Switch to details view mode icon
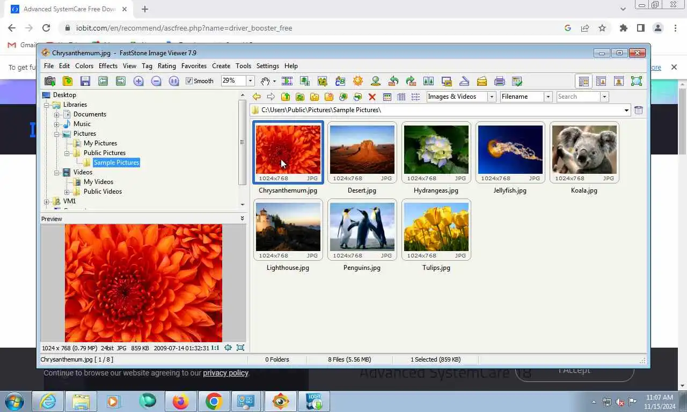This screenshot has height=412, width=687. coord(401,97)
